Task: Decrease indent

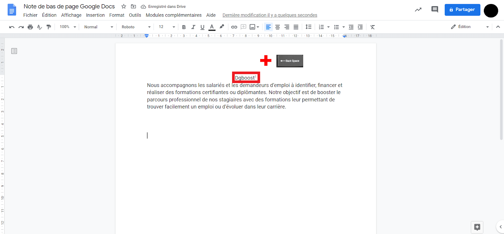Action: pyautogui.click(x=351, y=27)
